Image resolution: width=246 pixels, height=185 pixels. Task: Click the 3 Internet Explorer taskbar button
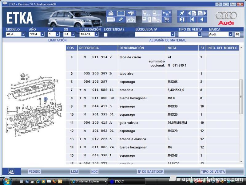pos(89,182)
